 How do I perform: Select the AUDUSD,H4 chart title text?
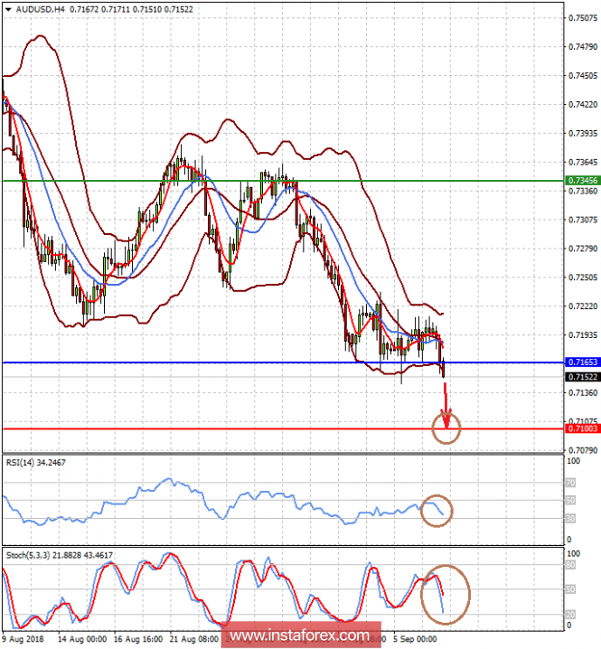(x=40, y=9)
